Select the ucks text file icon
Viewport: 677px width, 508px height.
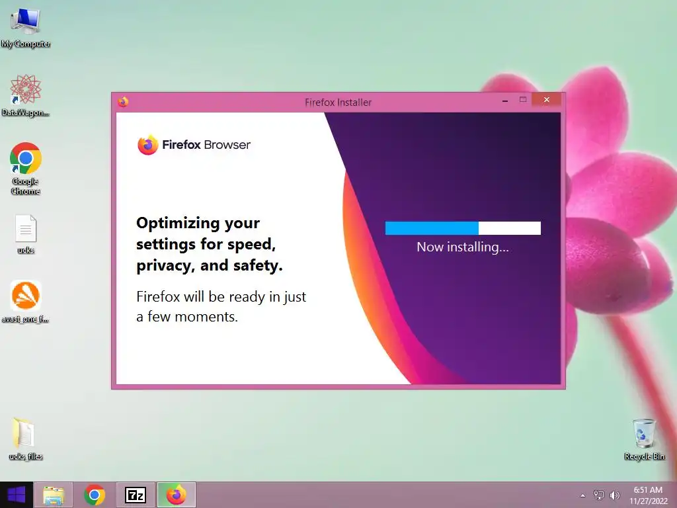point(26,233)
